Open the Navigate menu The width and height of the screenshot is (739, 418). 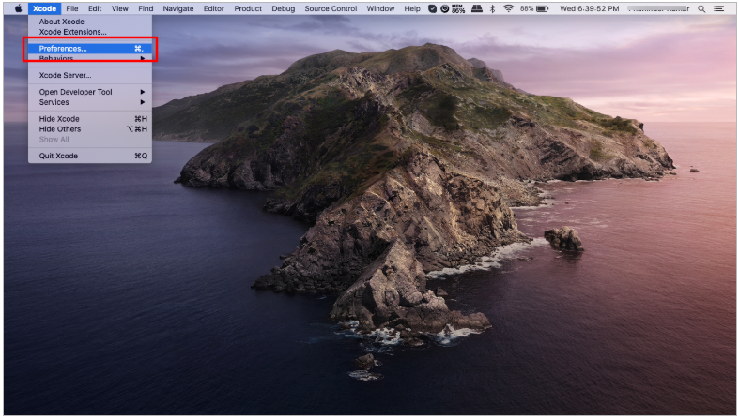pyautogui.click(x=178, y=8)
